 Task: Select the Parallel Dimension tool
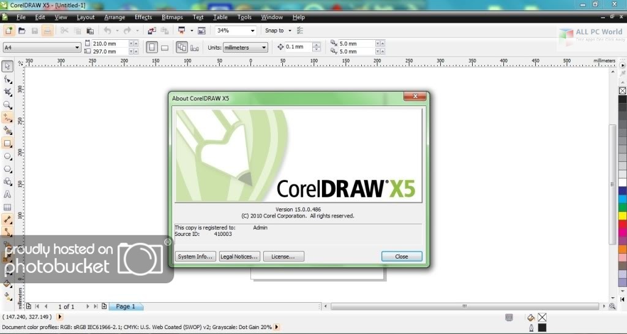pos(7,219)
